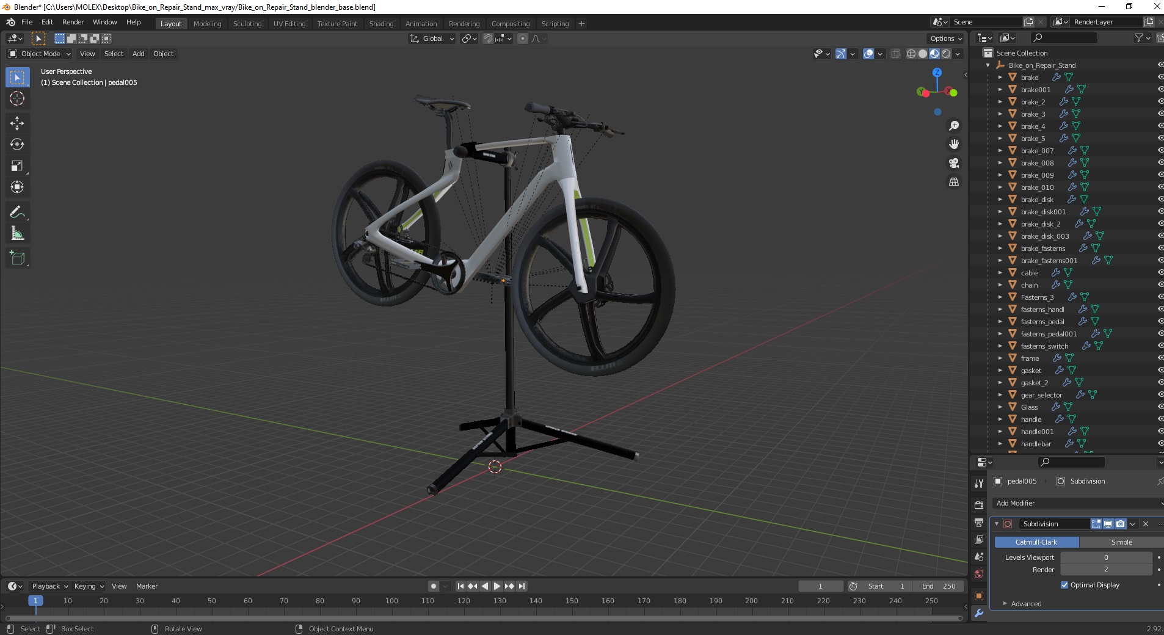Viewport: 1164px width, 635px height.
Task: Open the Keying dropdown in timeline
Action: tap(89, 586)
